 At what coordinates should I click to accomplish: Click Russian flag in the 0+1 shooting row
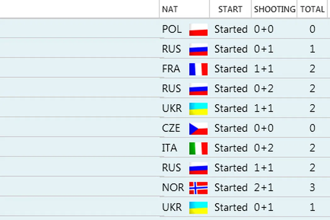198,49
